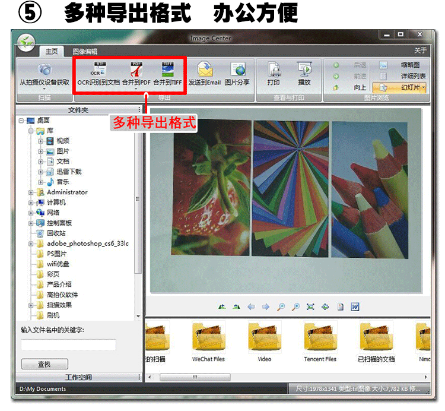Expand the 计算机 tree node
Image resolution: width=445 pixels, height=411 pixels.
31,203
